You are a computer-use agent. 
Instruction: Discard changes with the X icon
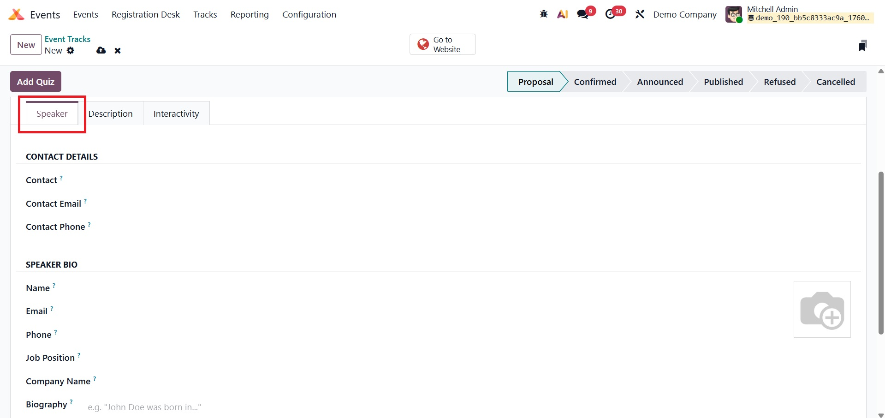point(118,51)
